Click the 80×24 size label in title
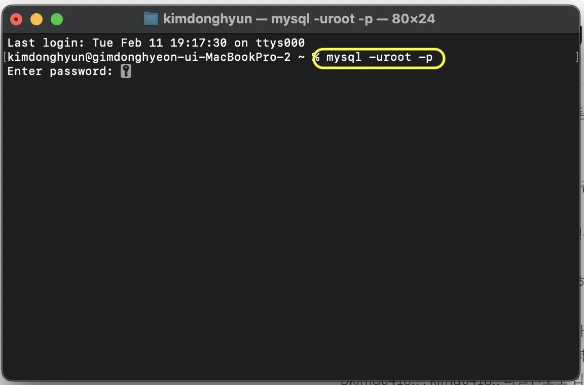Image resolution: width=584 pixels, height=385 pixels. [x=414, y=19]
